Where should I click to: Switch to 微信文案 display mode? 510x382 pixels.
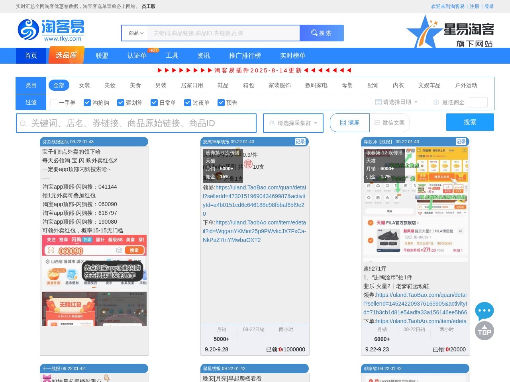pos(389,123)
